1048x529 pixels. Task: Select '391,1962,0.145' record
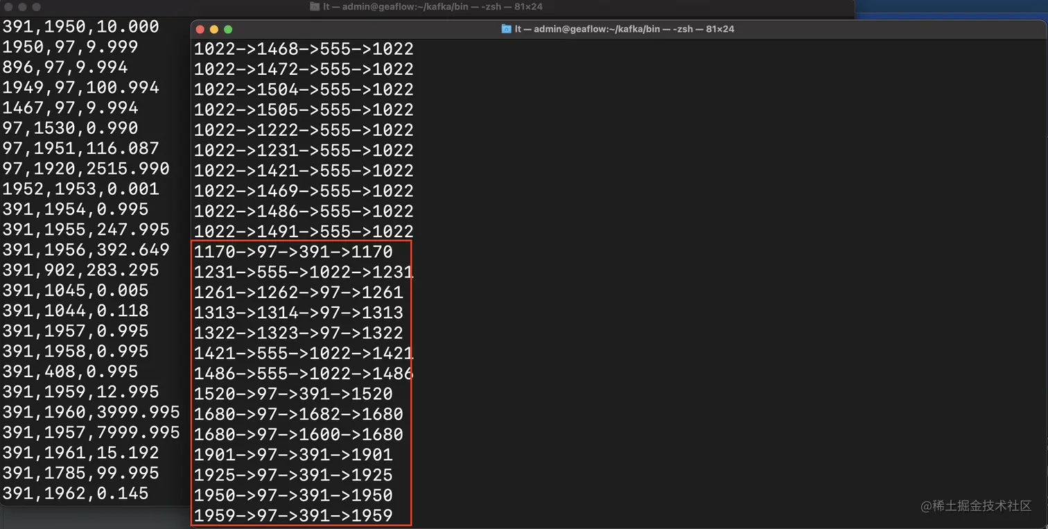[x=76, y=493]
